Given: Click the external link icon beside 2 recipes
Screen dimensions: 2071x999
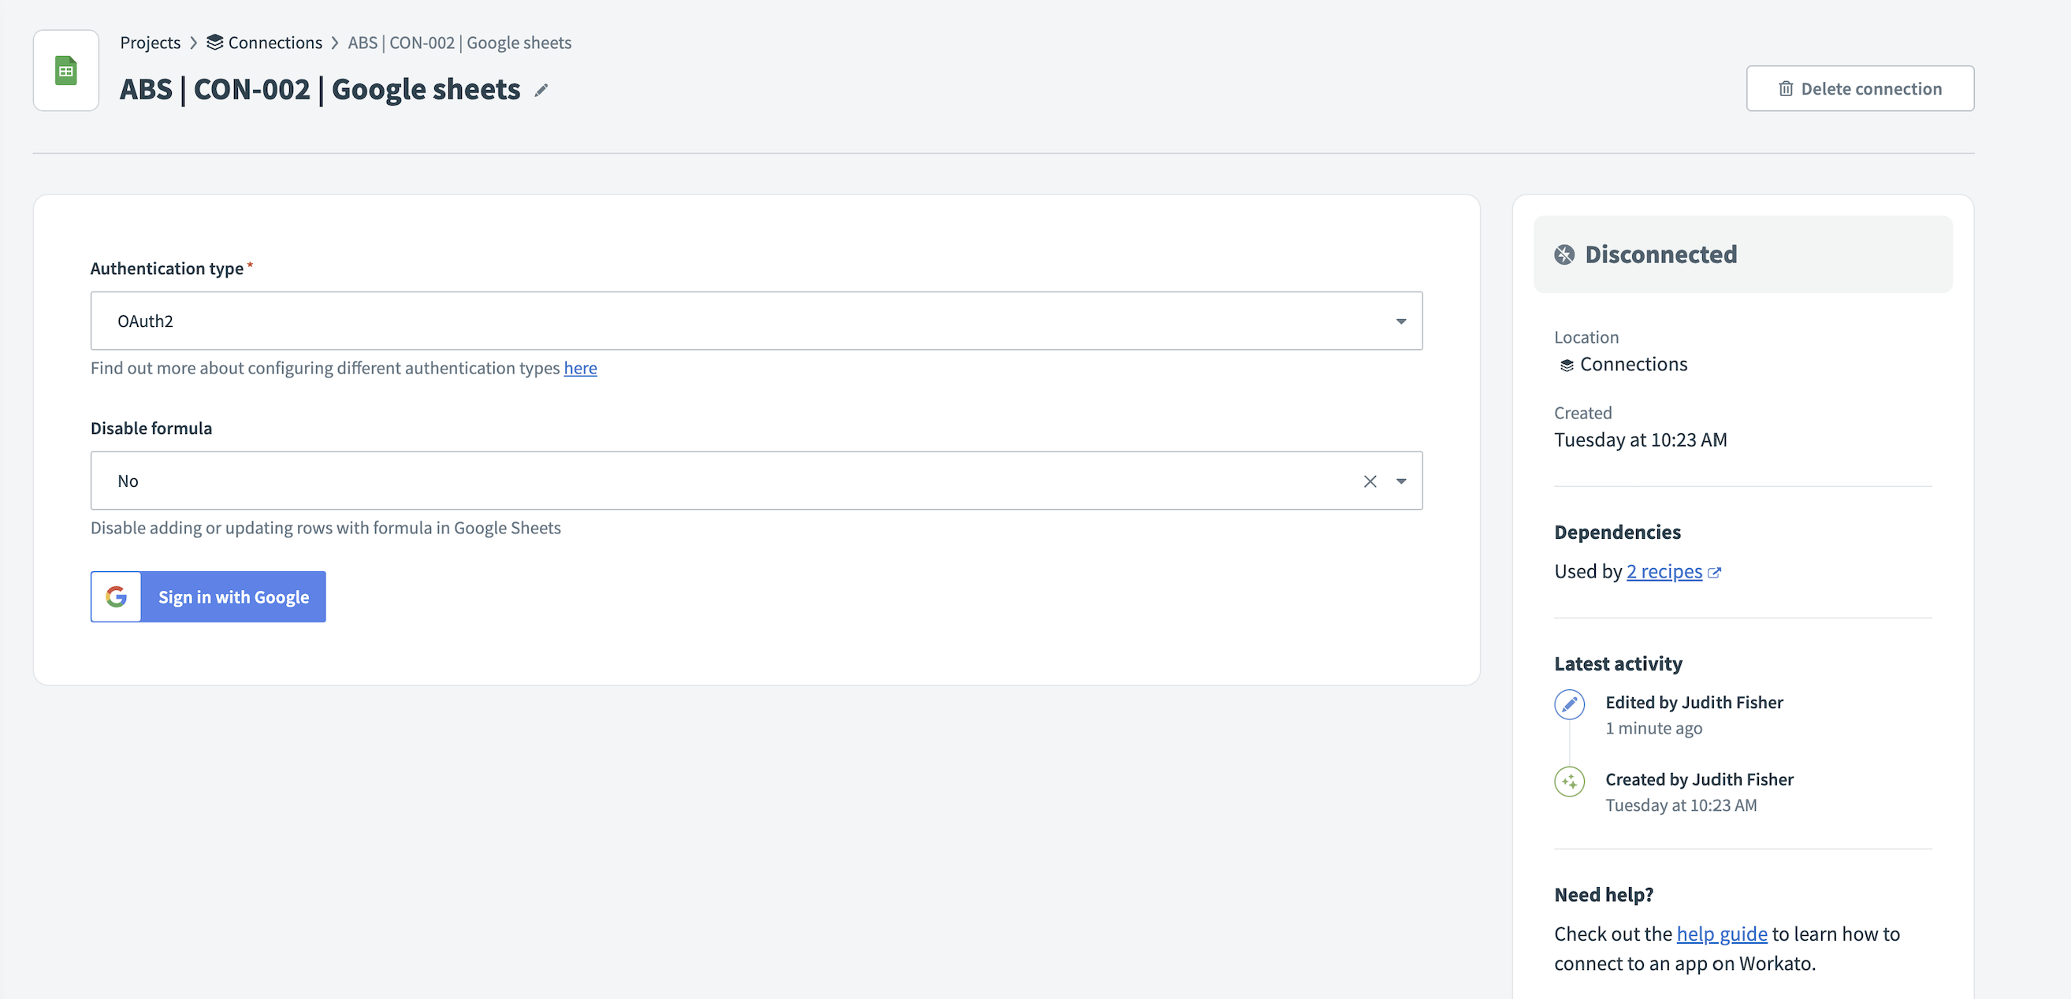Looking at the screenshot, I should [1715, 572].
